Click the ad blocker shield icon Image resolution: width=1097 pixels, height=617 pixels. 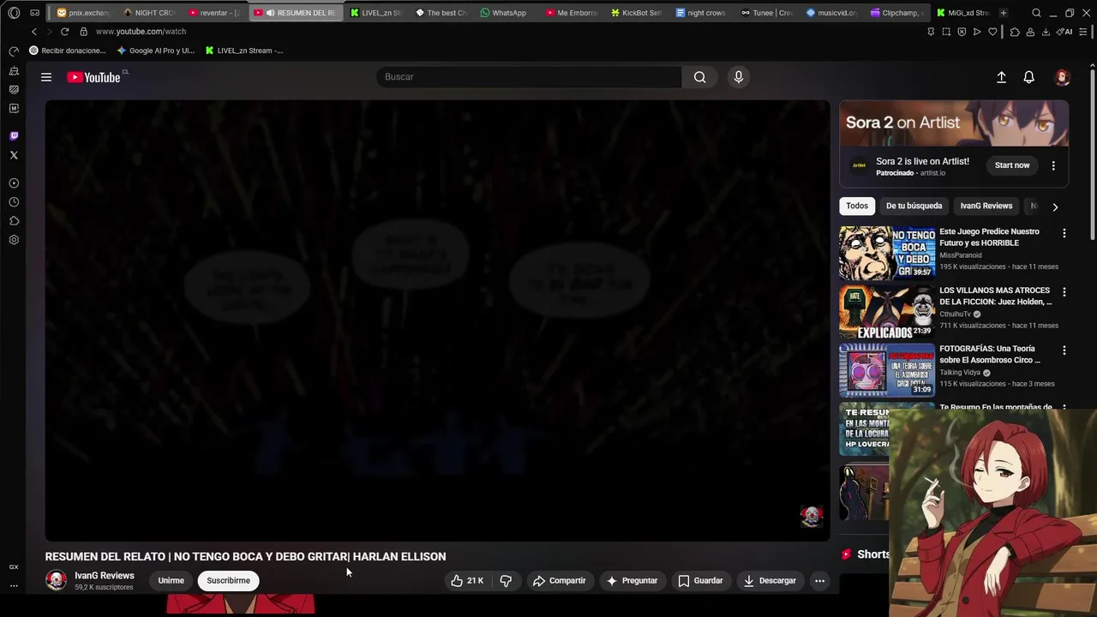(962, 32)
